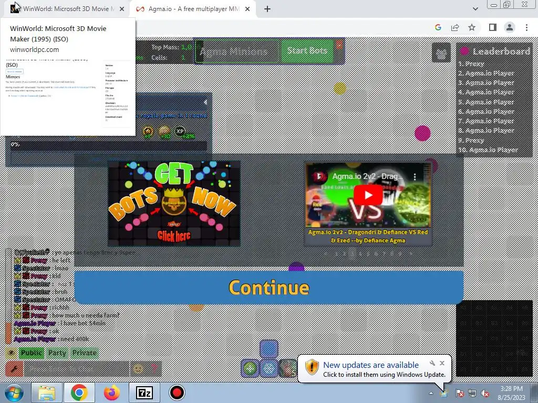This screenshot has width=538, height=403.
Task: Open chat settings wrench icon
Action: 14,369
